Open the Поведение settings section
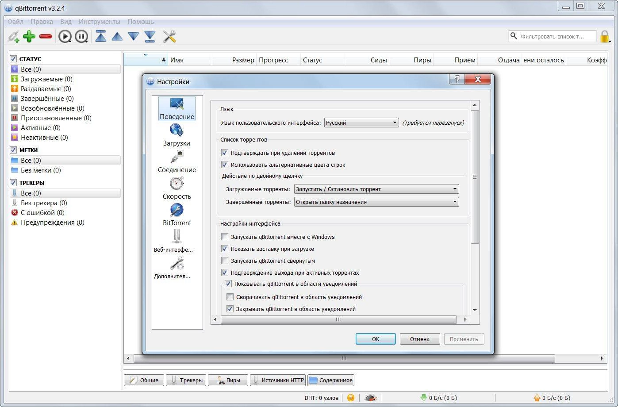 (177, 109)
